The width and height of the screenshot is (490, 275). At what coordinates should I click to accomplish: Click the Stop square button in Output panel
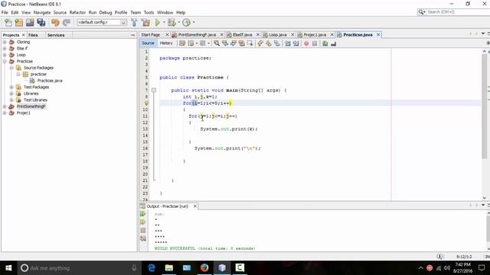(x=143, y=231)
